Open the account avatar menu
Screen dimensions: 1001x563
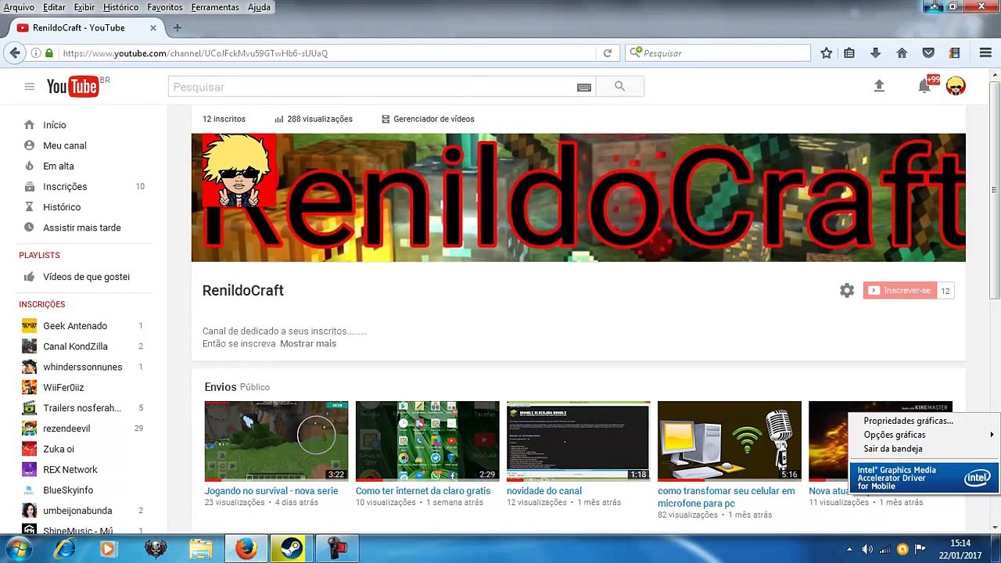[x=956, y=86]
